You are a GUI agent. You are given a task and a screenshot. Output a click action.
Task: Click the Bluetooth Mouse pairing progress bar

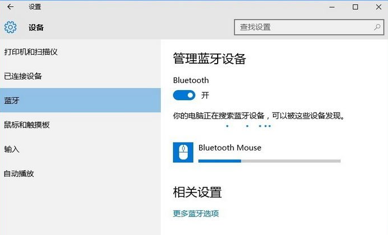(x=270, y=161)
